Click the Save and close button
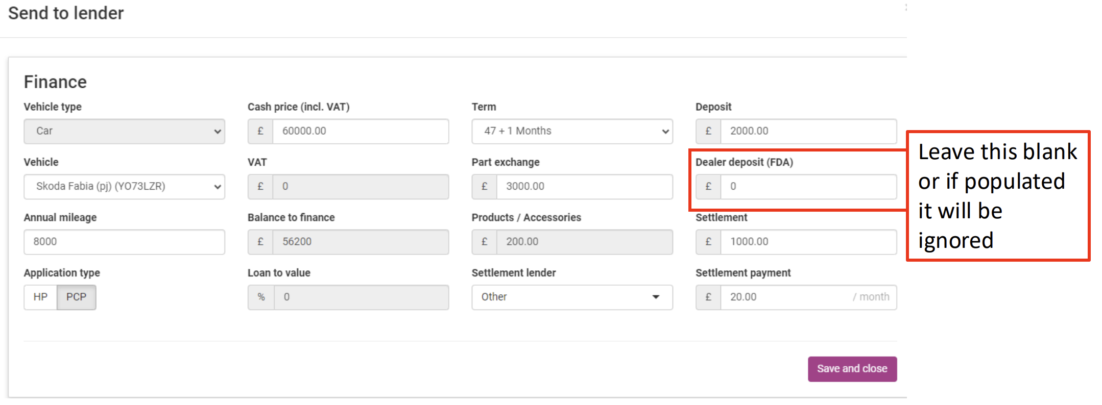The height and width of the screenshot is (405, 1102). 852,368
